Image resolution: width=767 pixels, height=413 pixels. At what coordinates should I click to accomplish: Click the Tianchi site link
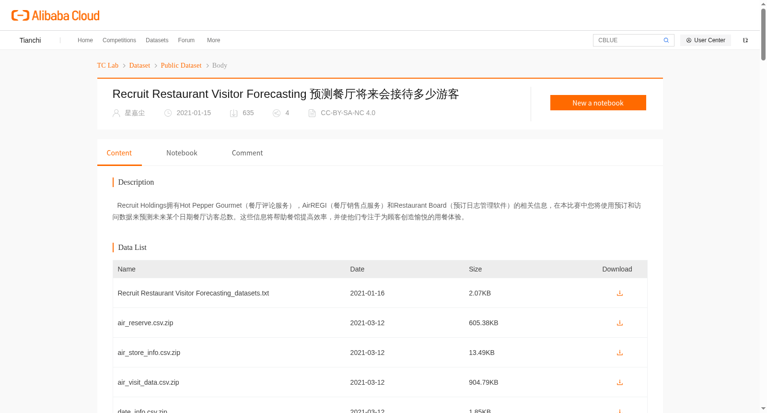tap(30, 40)
